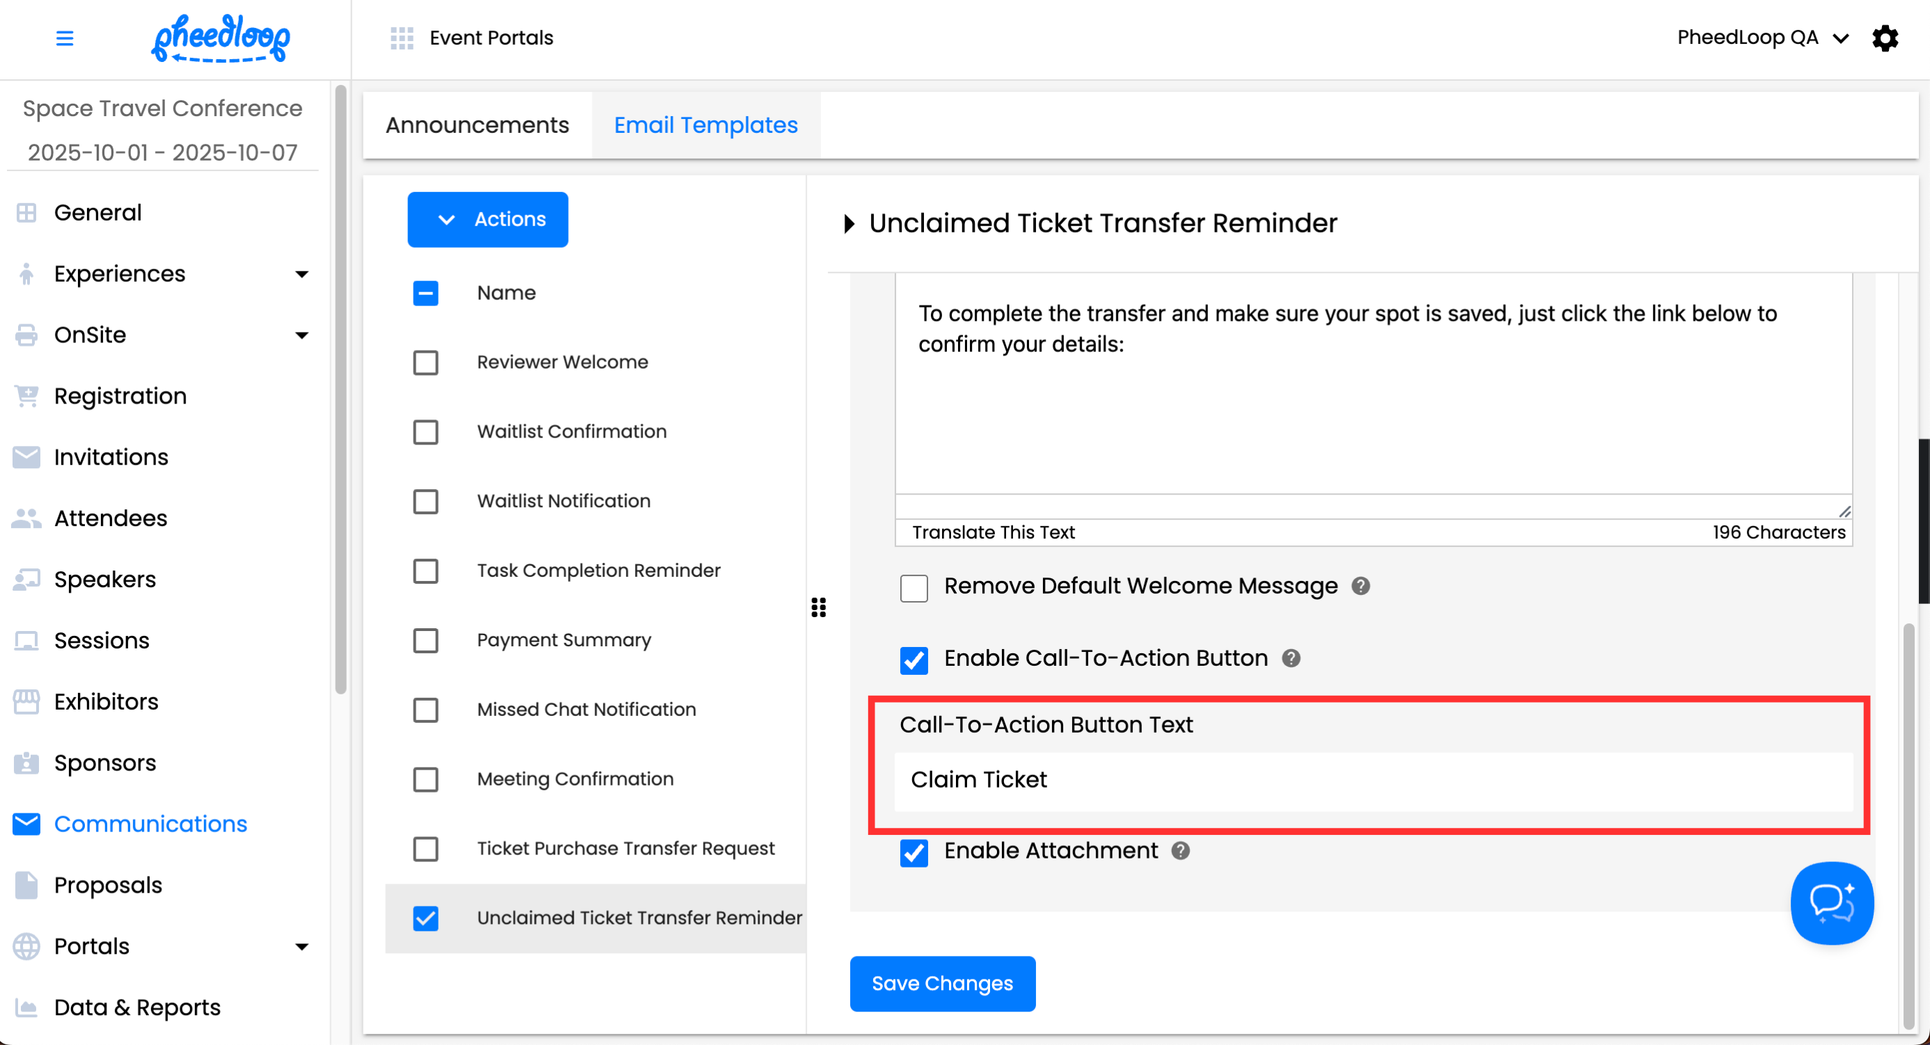This screenshot has width=1930, height=1045.
Task: Open the Event Portals grid icon
Action: tap(402, 38)
